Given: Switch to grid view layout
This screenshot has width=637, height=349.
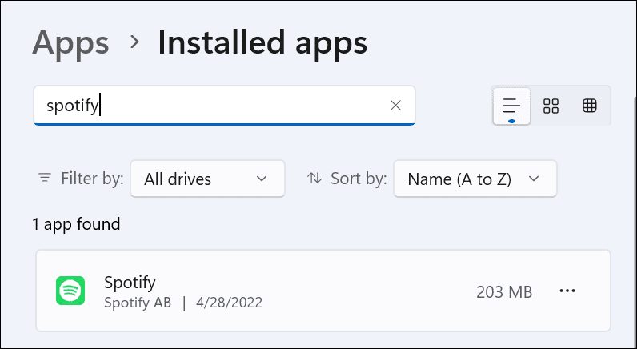Looking at the screenshot, I should point(551,106).
